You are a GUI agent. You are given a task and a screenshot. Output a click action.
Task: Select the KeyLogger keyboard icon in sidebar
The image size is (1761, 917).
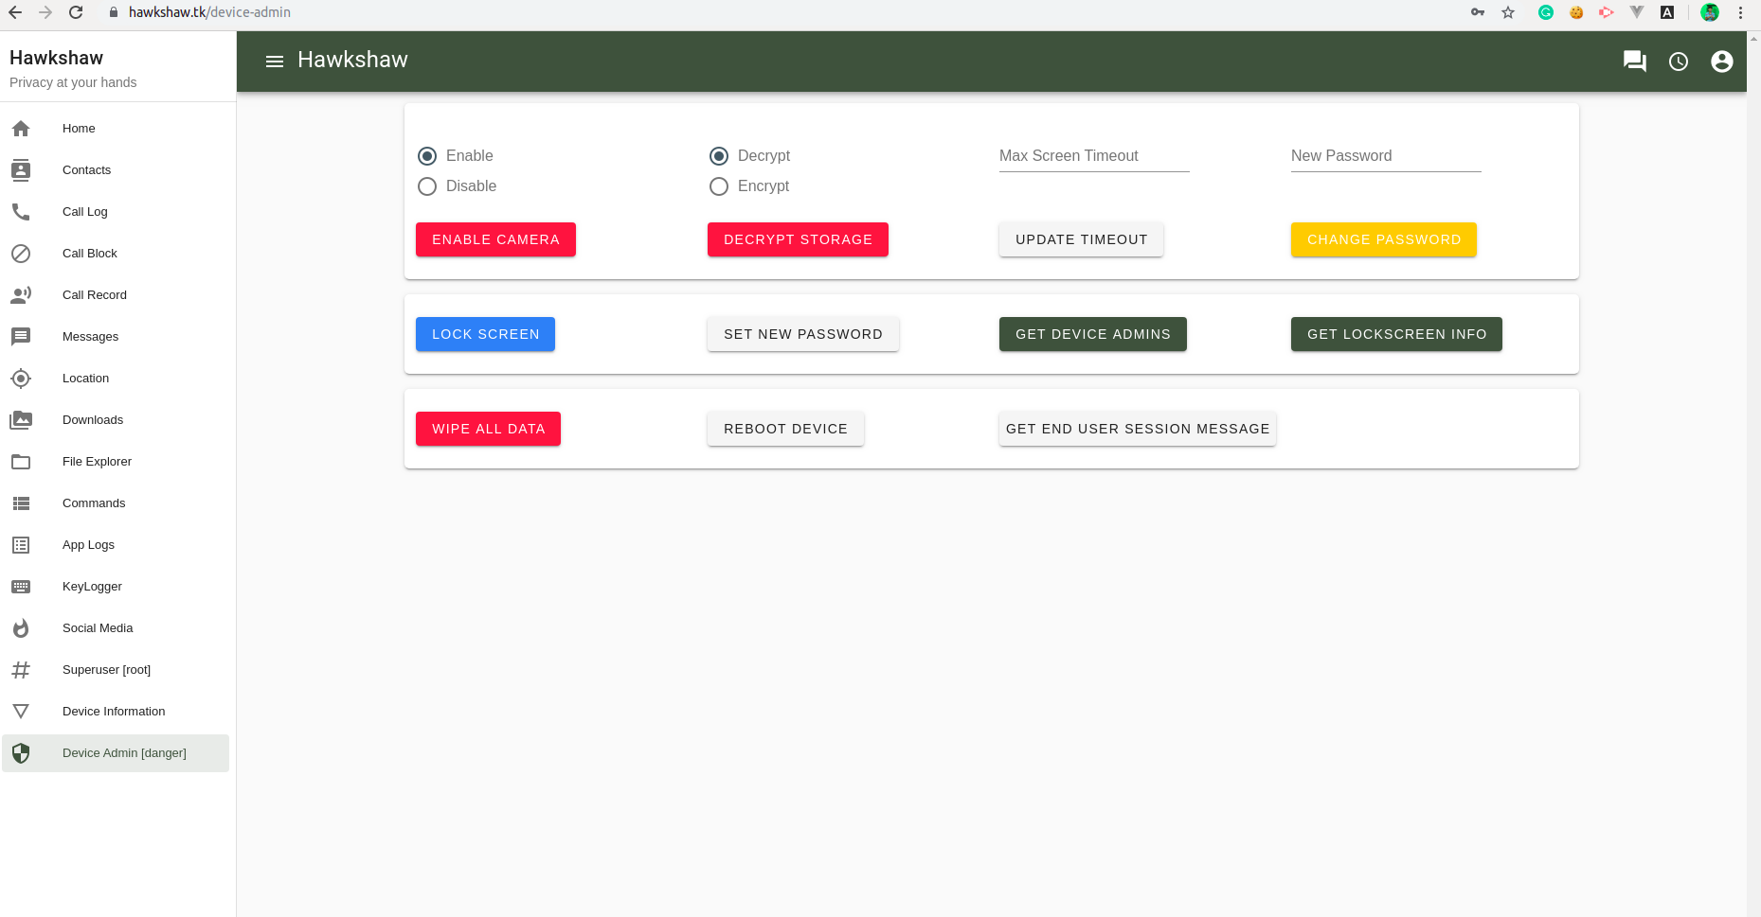point(21,587)
